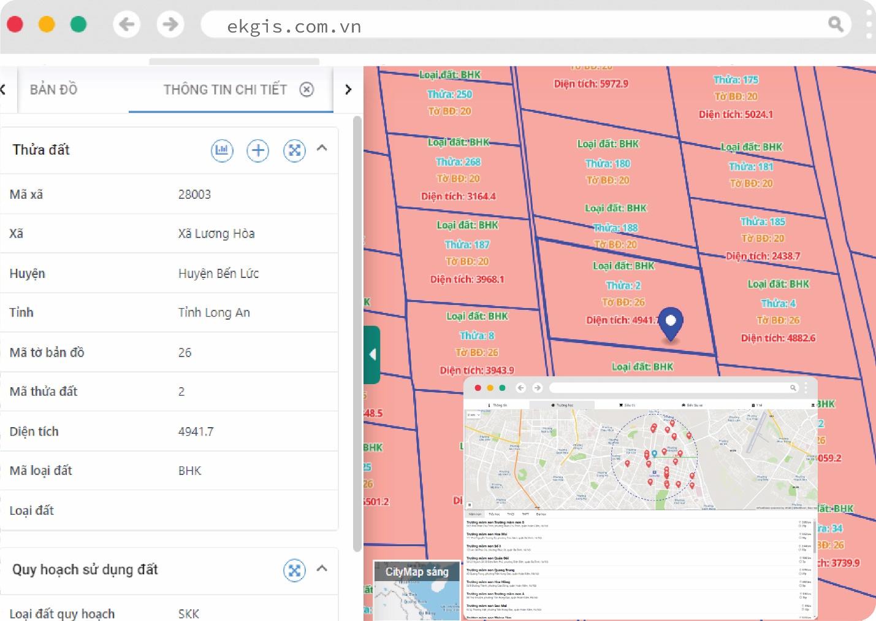The width and height of the screenshot is (876, 621).
Task: Click the Mã loại đất value BHK
Action: [x=189, y=471]
